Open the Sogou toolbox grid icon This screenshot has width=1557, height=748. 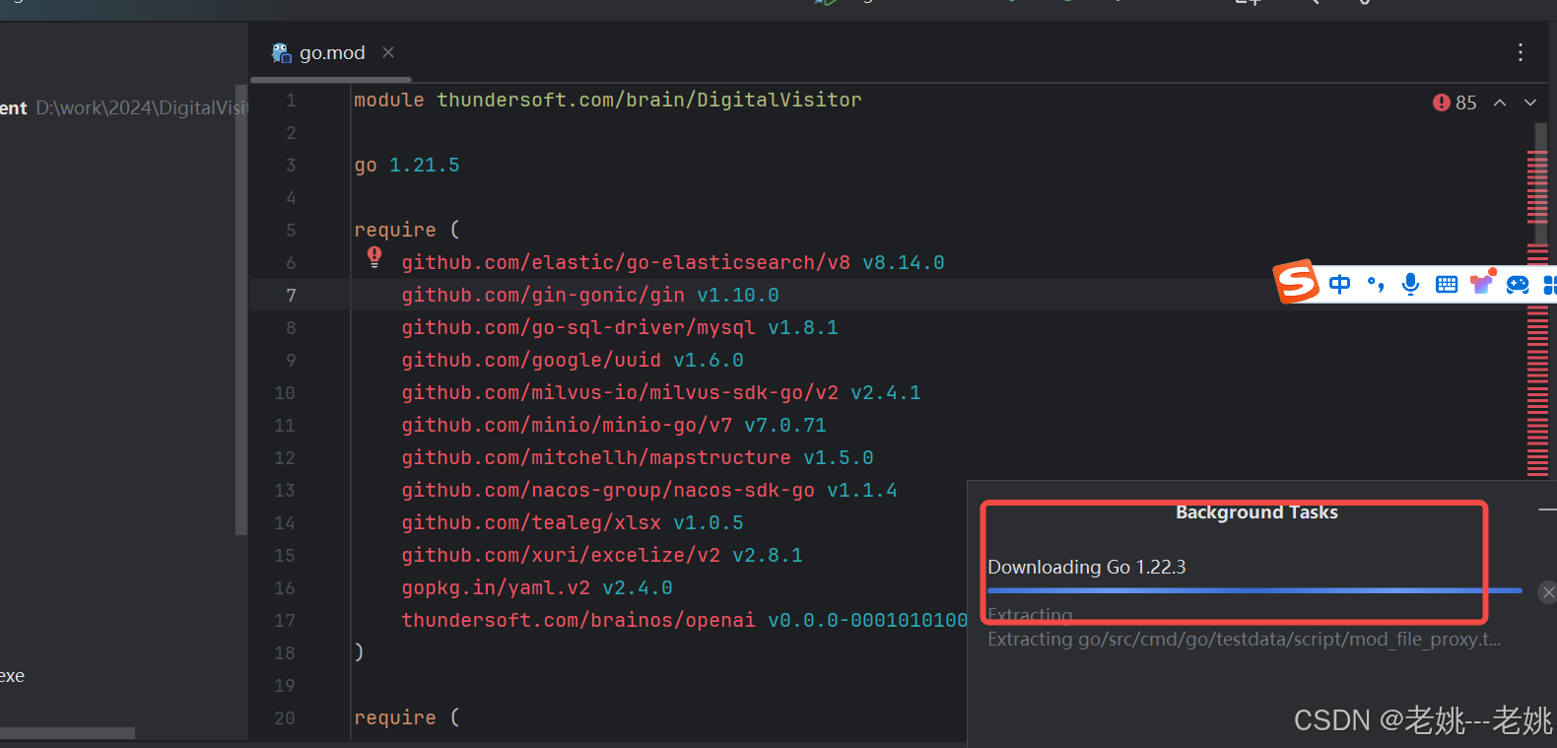pyautogui.click(x=1550, y=285)
